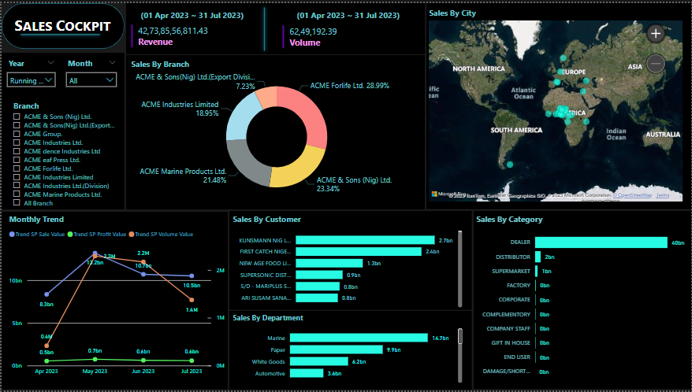The width and height of the screenshot is (692, 392).
Task: Select ACME Industries Limited light blue slice
Action: tap(242, 116)
